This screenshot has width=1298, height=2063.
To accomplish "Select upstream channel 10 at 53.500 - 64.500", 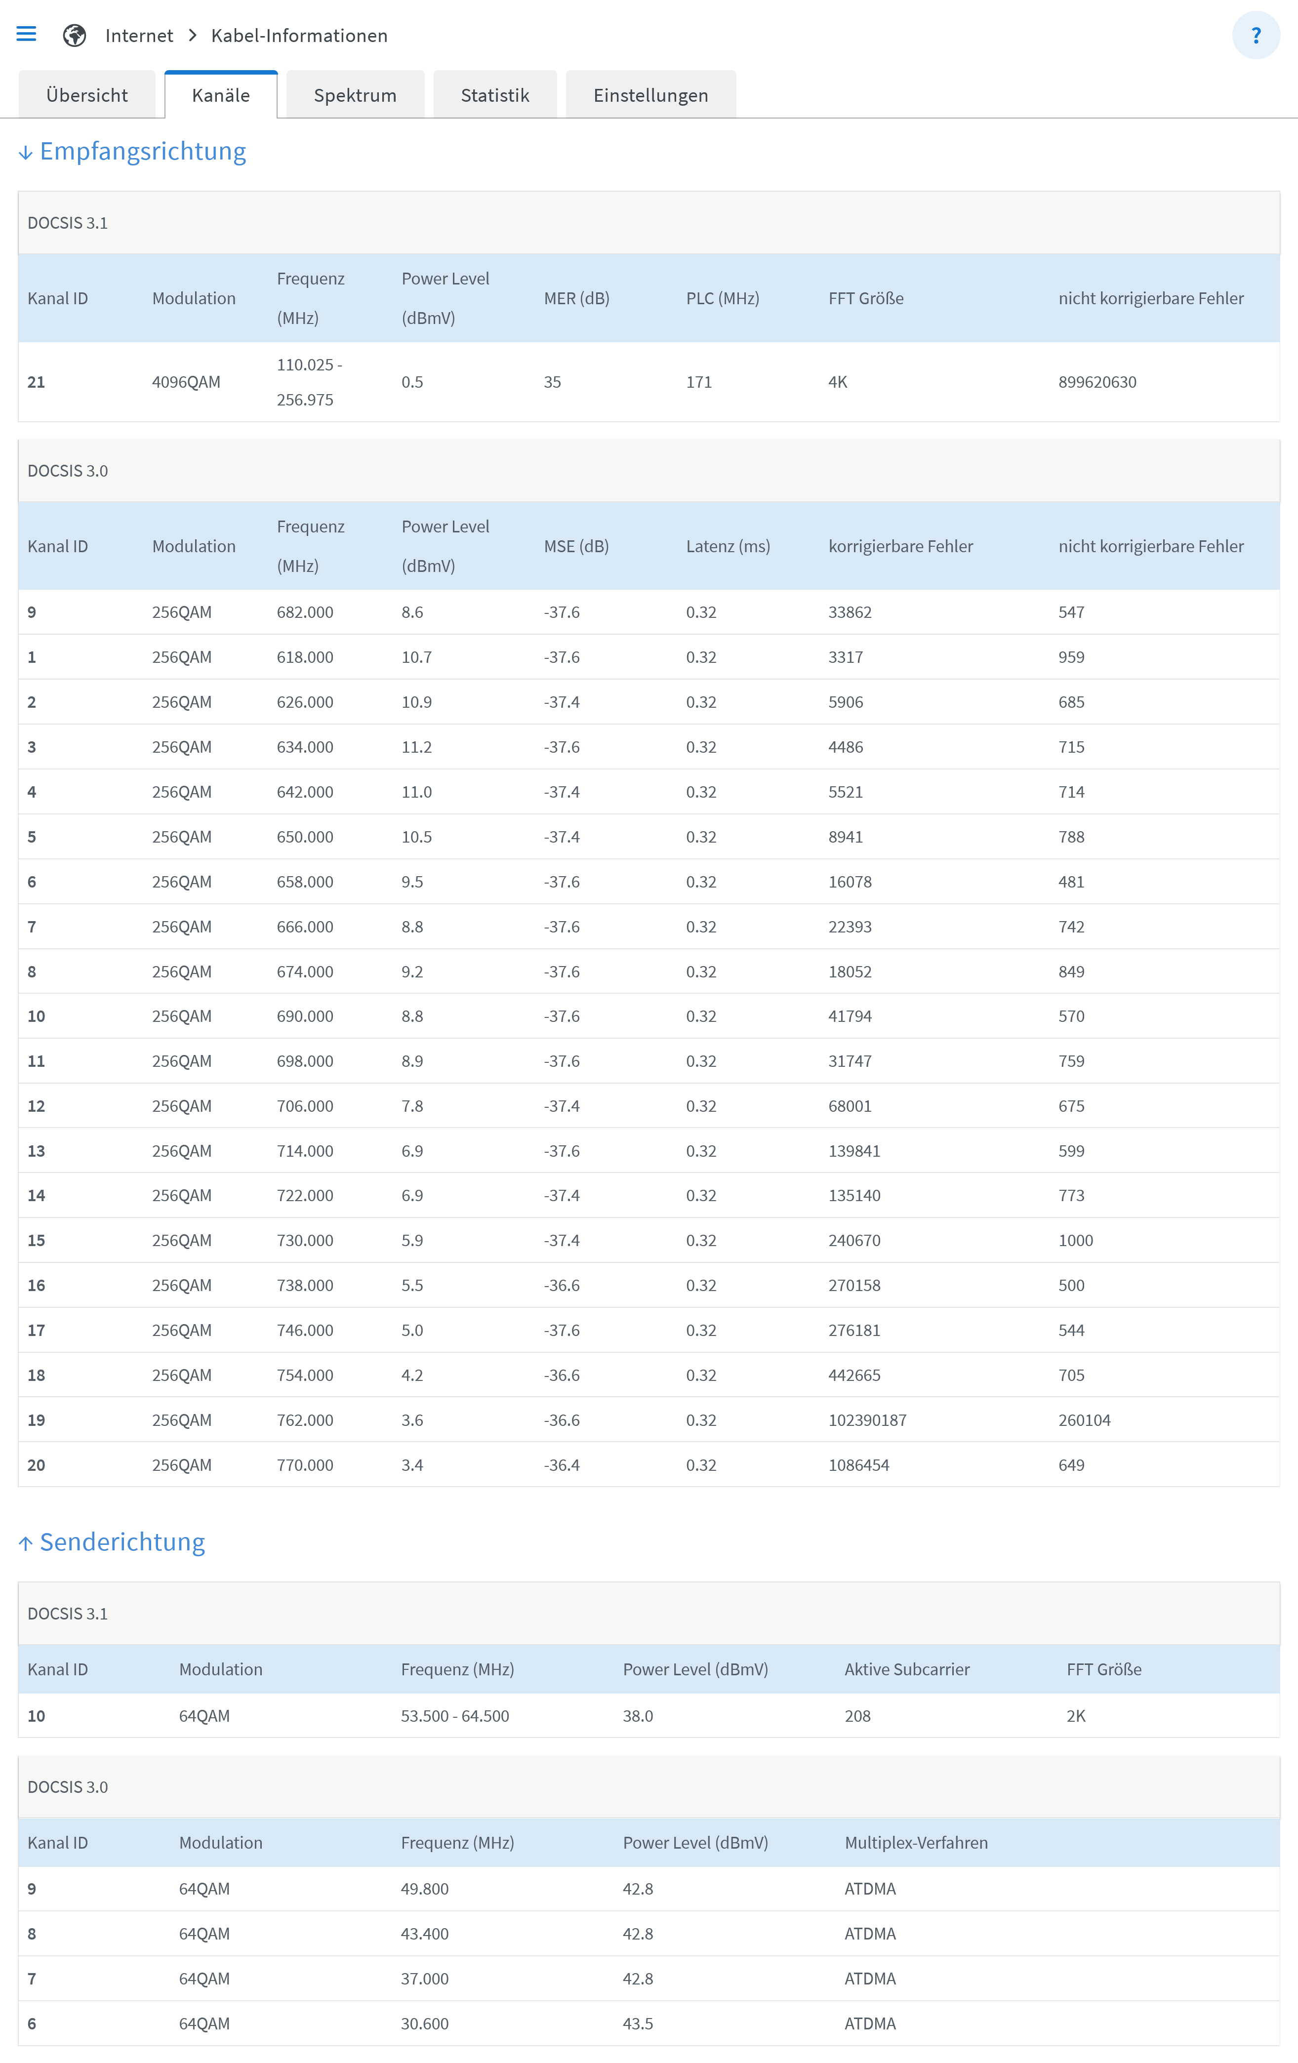I will pos(454,1715).
